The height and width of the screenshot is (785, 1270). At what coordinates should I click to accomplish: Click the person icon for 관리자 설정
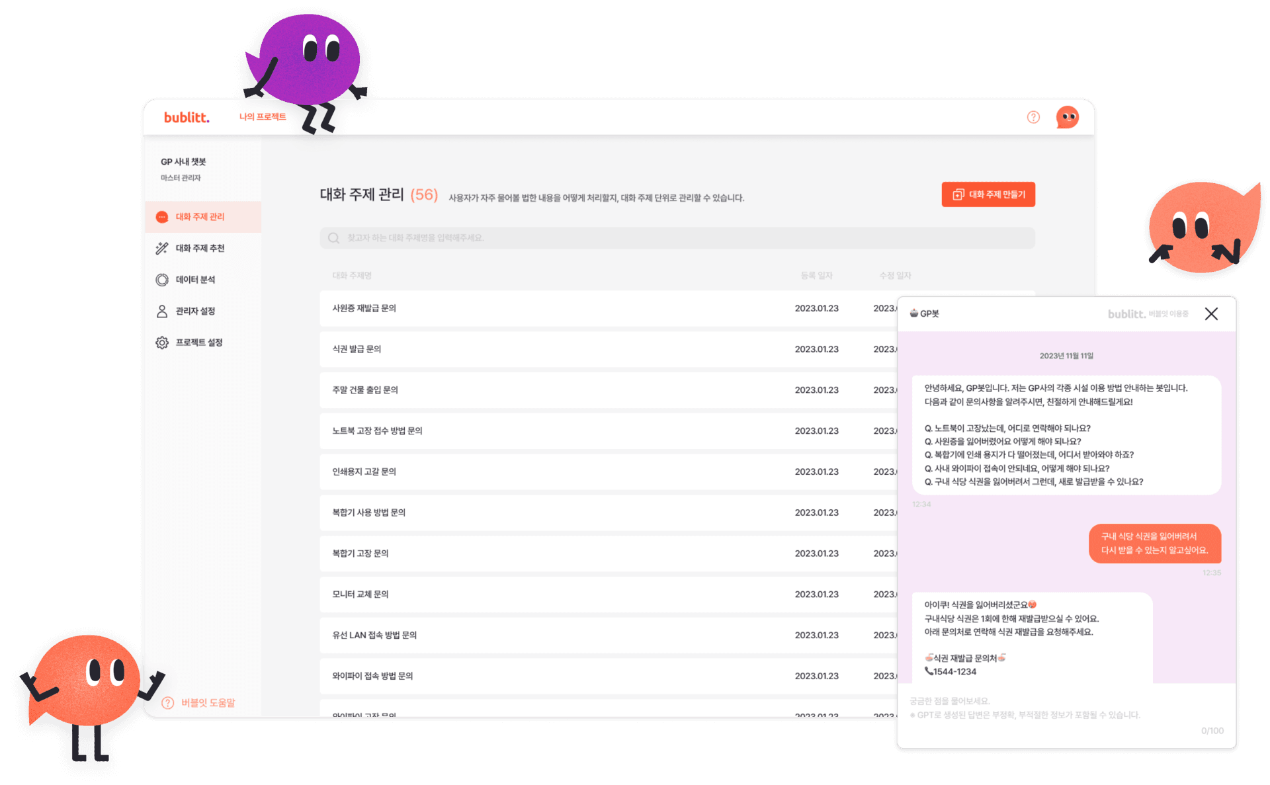[162, 311]
